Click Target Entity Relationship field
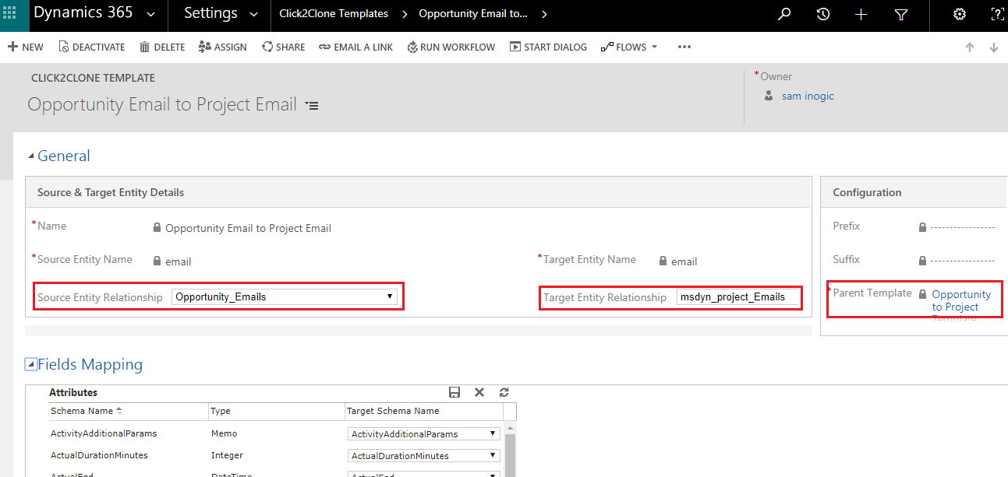Screen dimensions: 1008x477 point(737,296)
